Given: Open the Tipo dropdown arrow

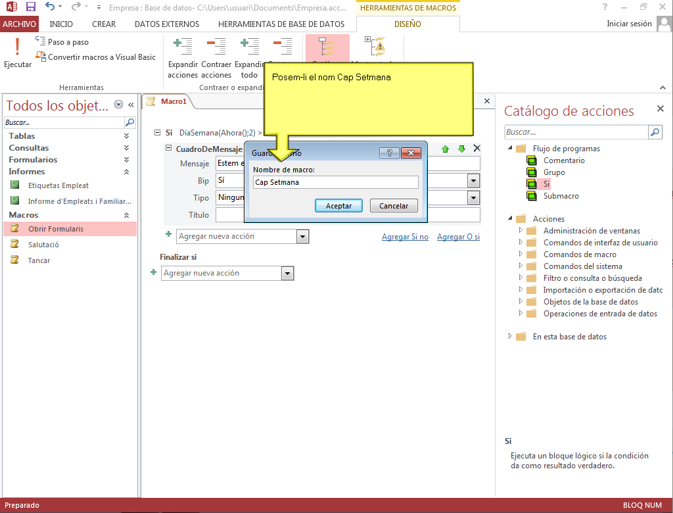Looking at the screenshot, I should [473, 198].
